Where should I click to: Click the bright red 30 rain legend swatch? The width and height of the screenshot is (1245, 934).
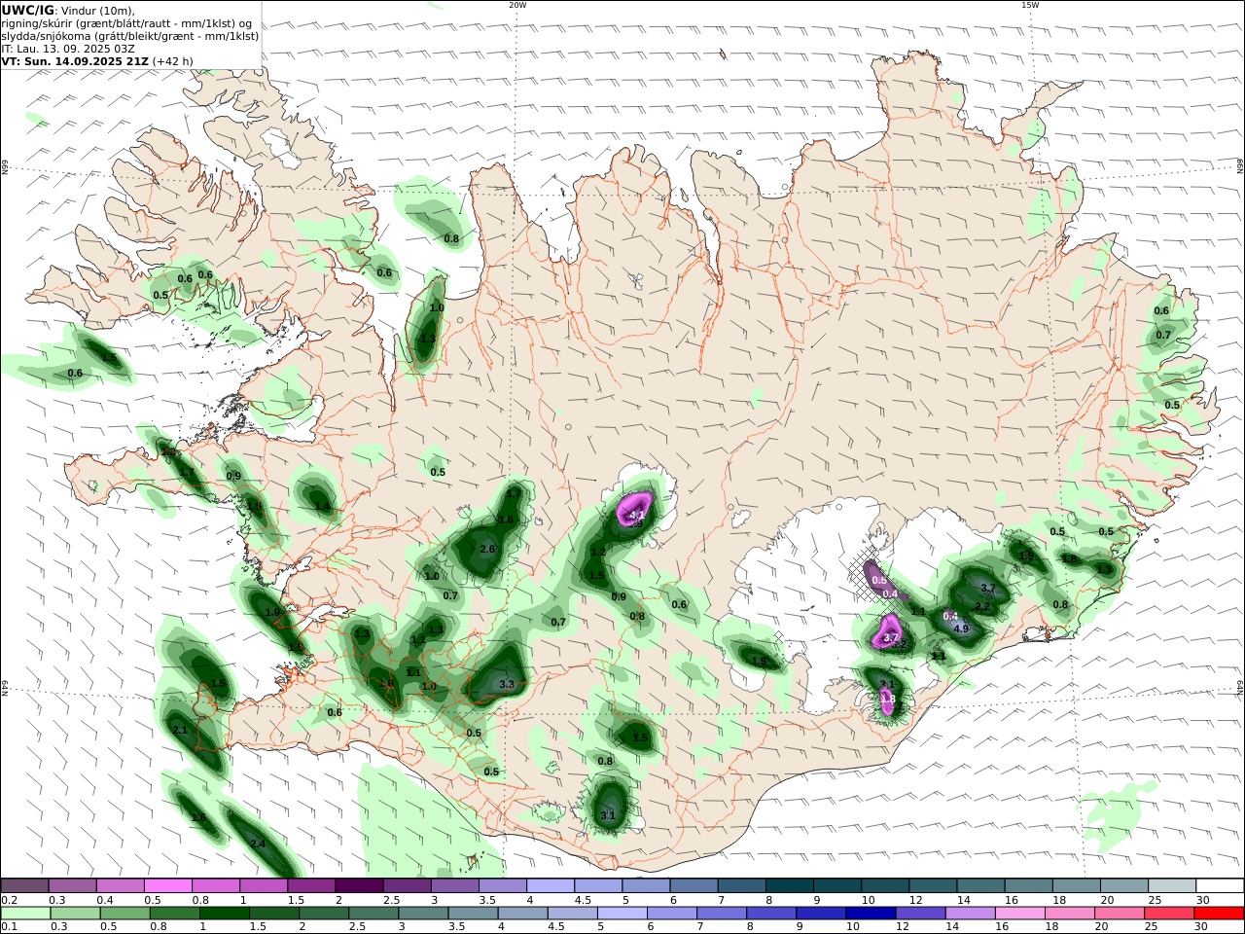coord(1219,914)
